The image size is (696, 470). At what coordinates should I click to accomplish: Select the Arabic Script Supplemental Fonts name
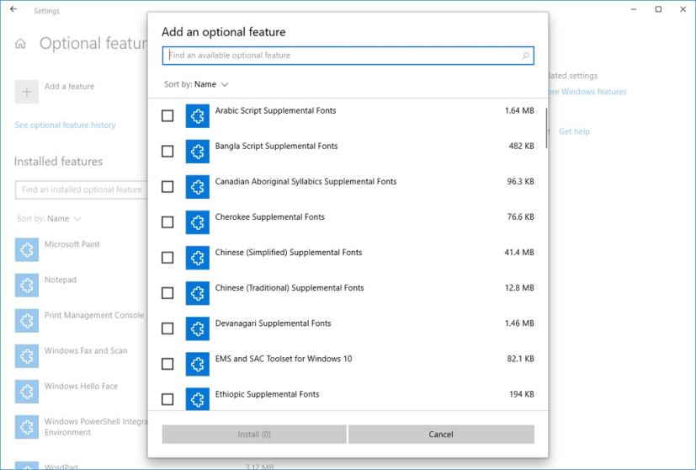276,110
